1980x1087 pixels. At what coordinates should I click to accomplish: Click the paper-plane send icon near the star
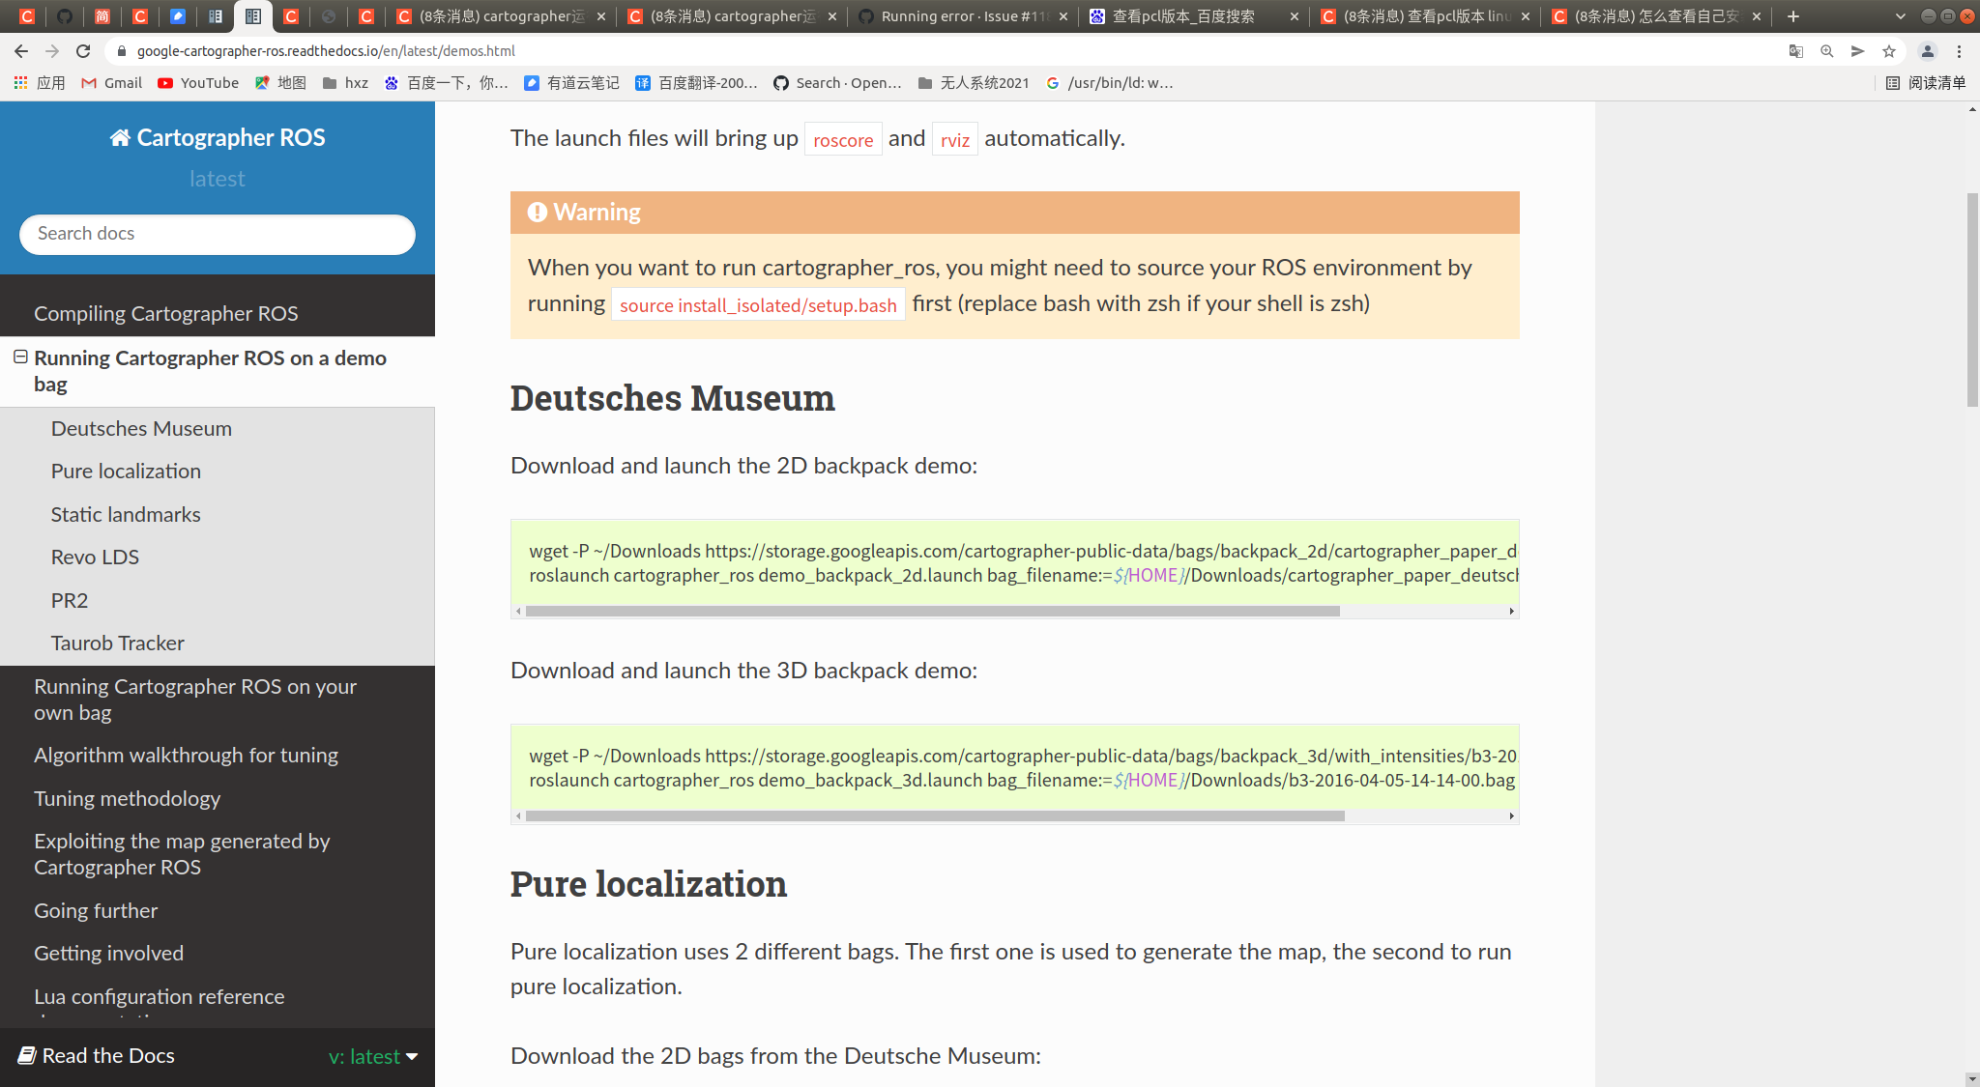(1857, 51)
